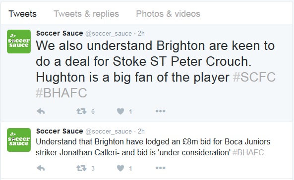
Task: Open the 2h timestamp of Calleri tweet
Action: [141, 132]
